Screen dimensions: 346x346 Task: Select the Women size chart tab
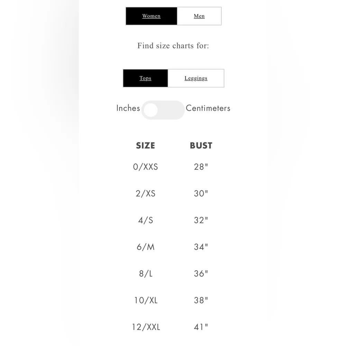[x=151, y=16]
